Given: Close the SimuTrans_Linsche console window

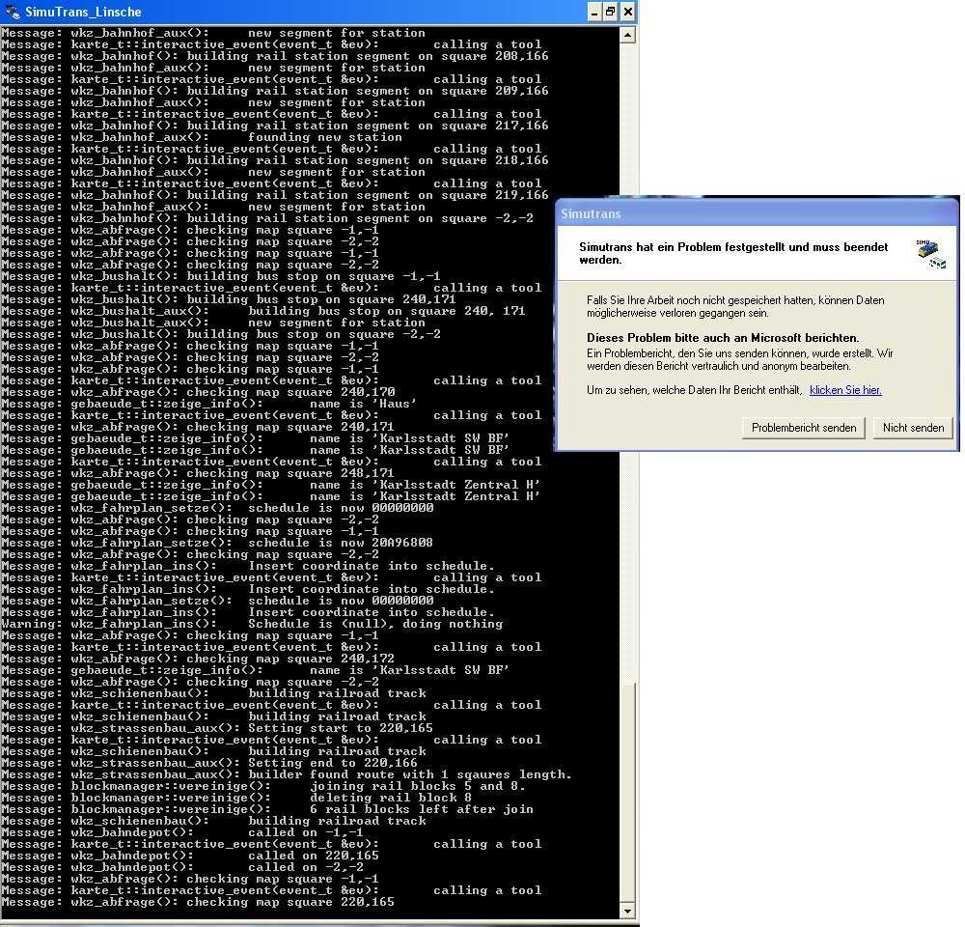Looking at the screenshot, I should coord(628,12).
